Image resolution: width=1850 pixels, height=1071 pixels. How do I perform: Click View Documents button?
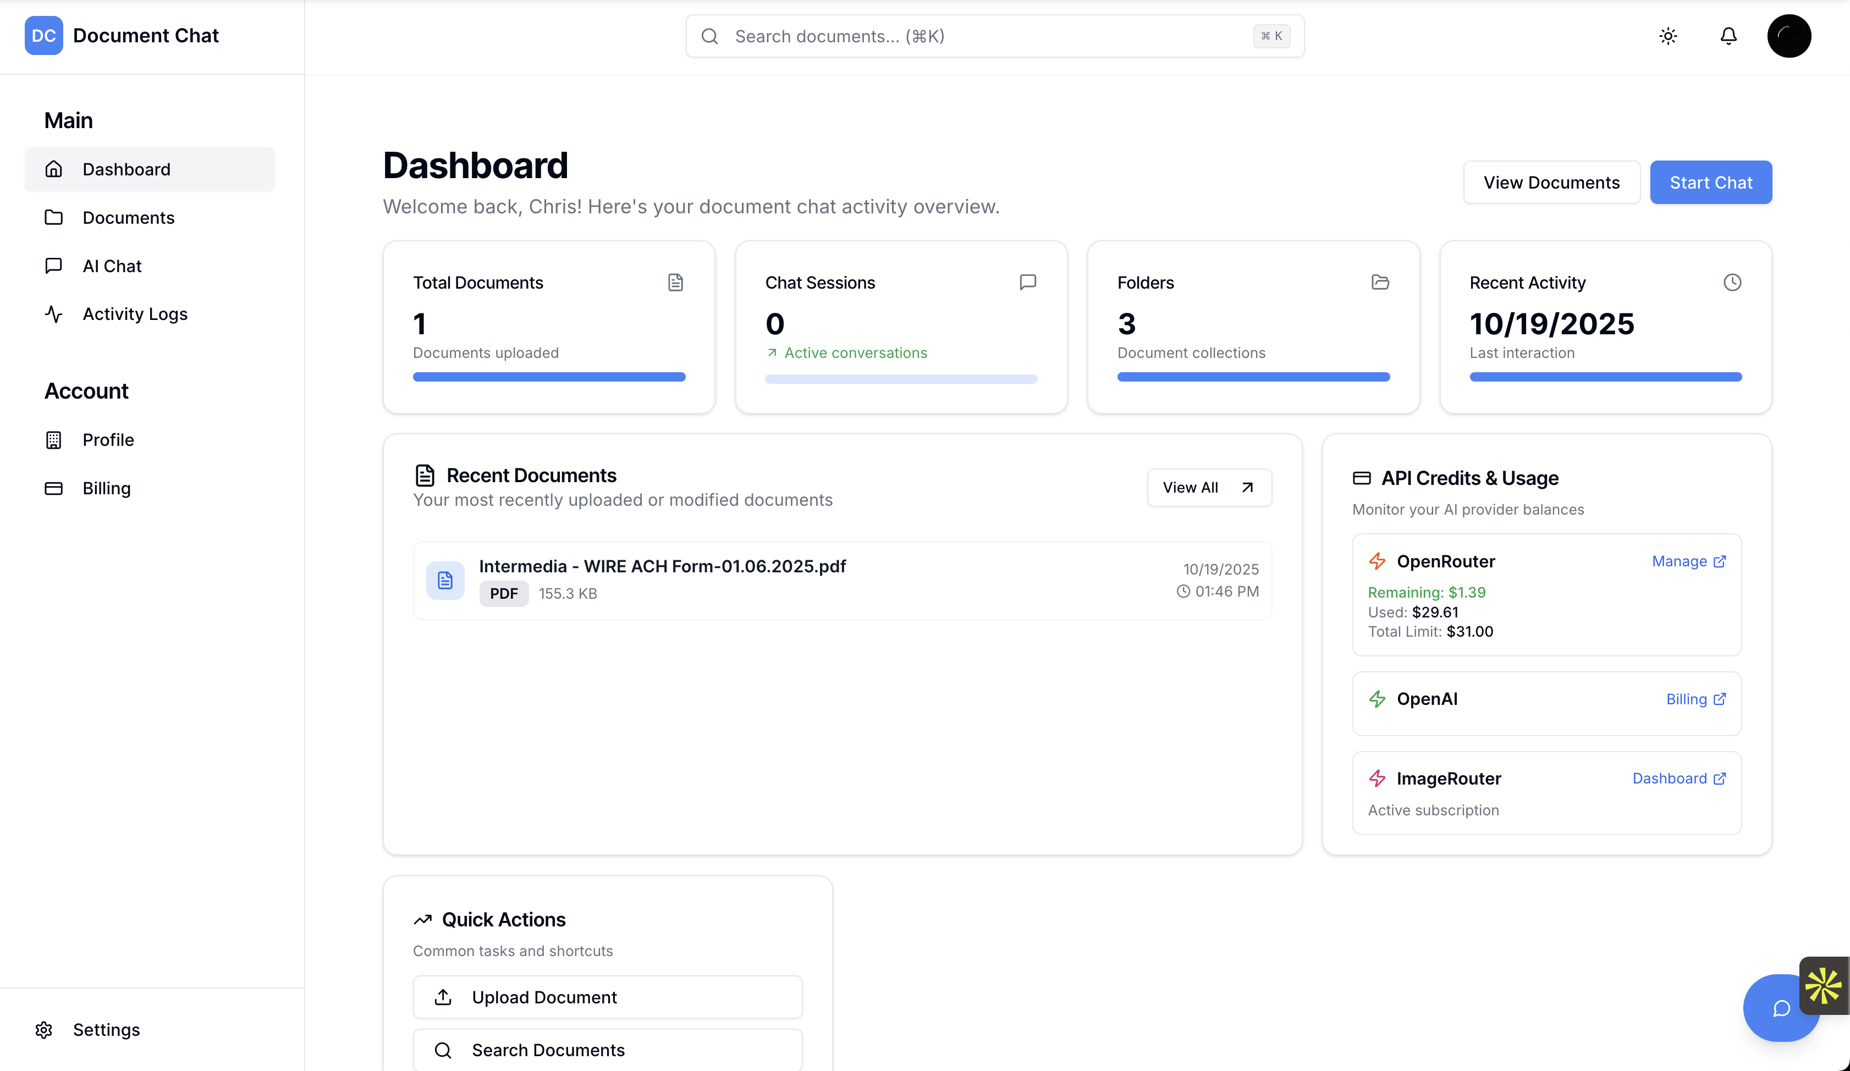pos(1551,182)
